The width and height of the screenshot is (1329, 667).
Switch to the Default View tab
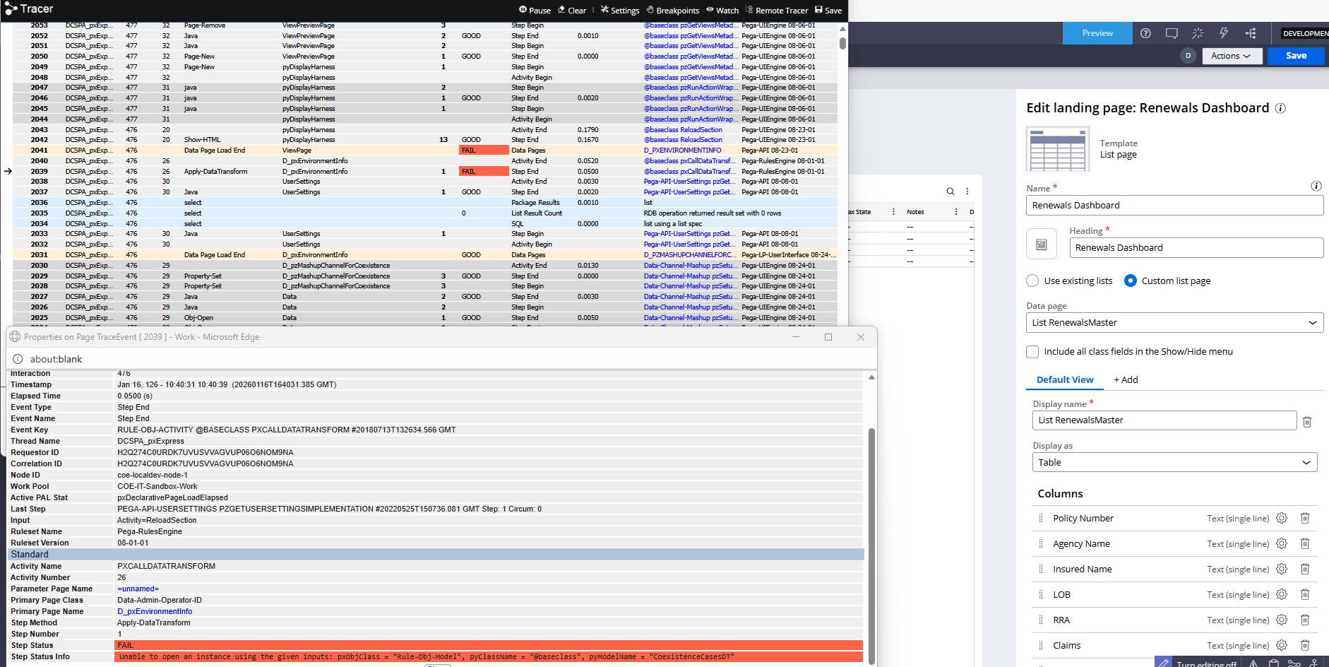coord(1064,380)
